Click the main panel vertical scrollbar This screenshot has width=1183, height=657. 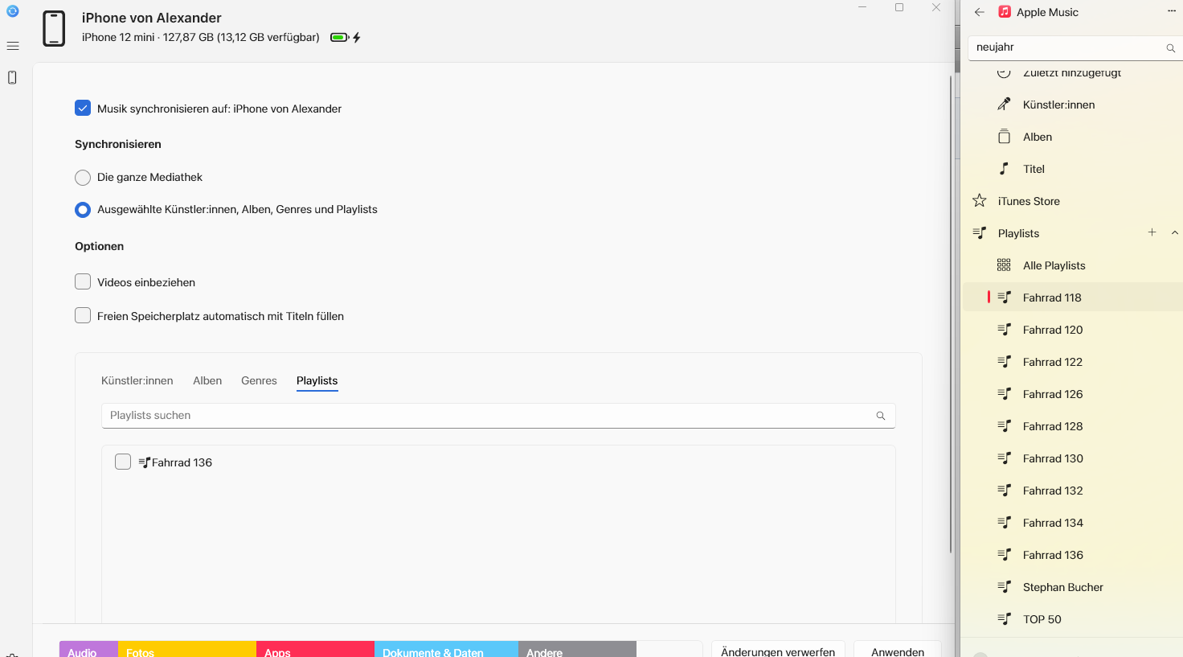click(951, 314)
